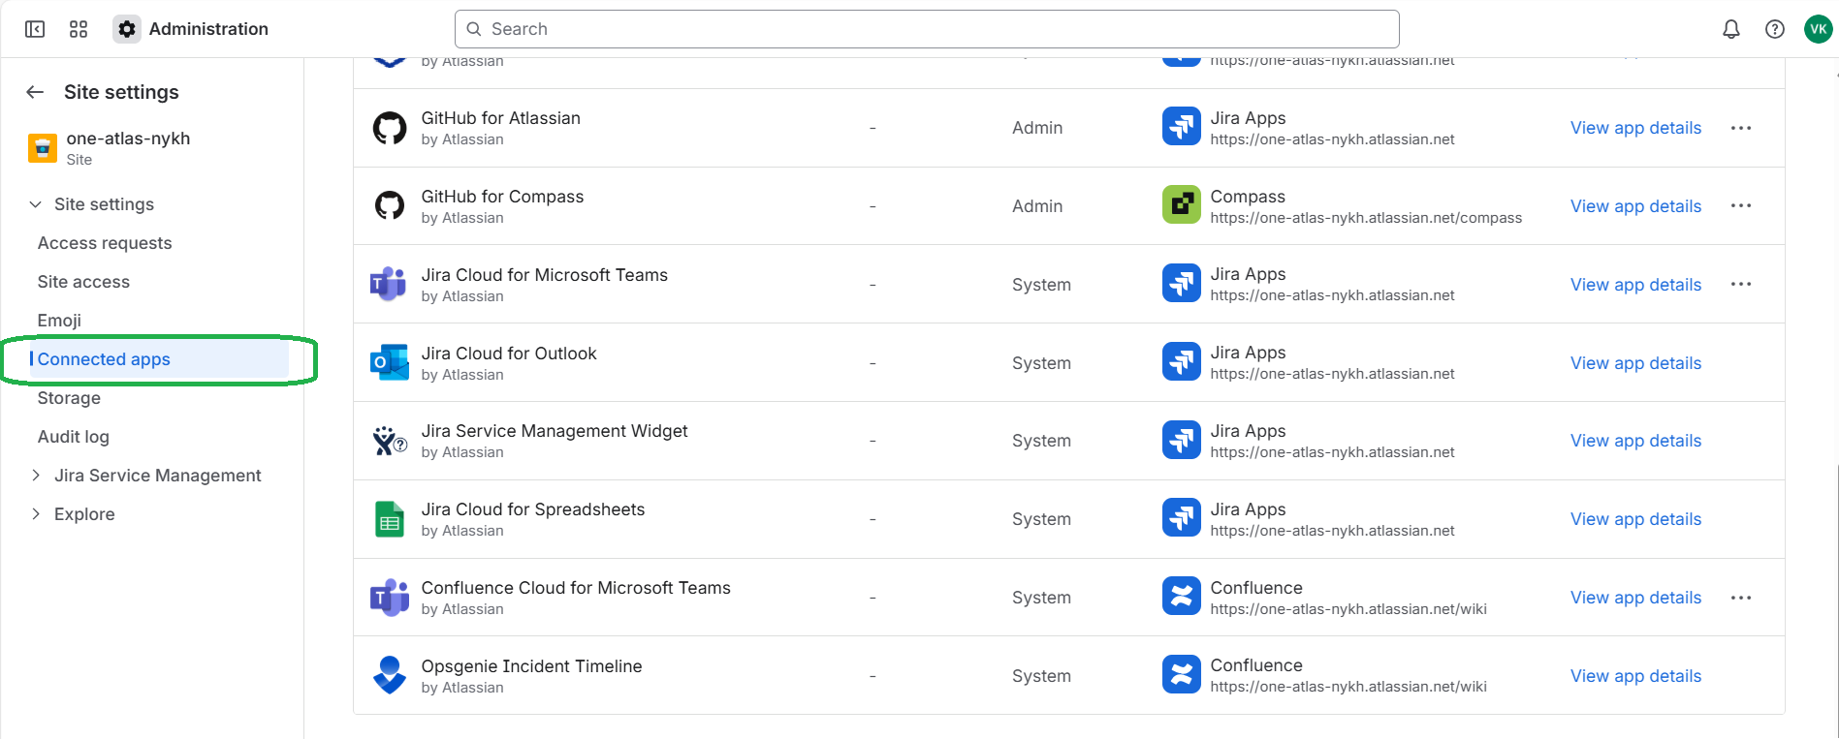Click the Administration title text
The width and height of the screenshot is (1839, 739).
point(208,29)
